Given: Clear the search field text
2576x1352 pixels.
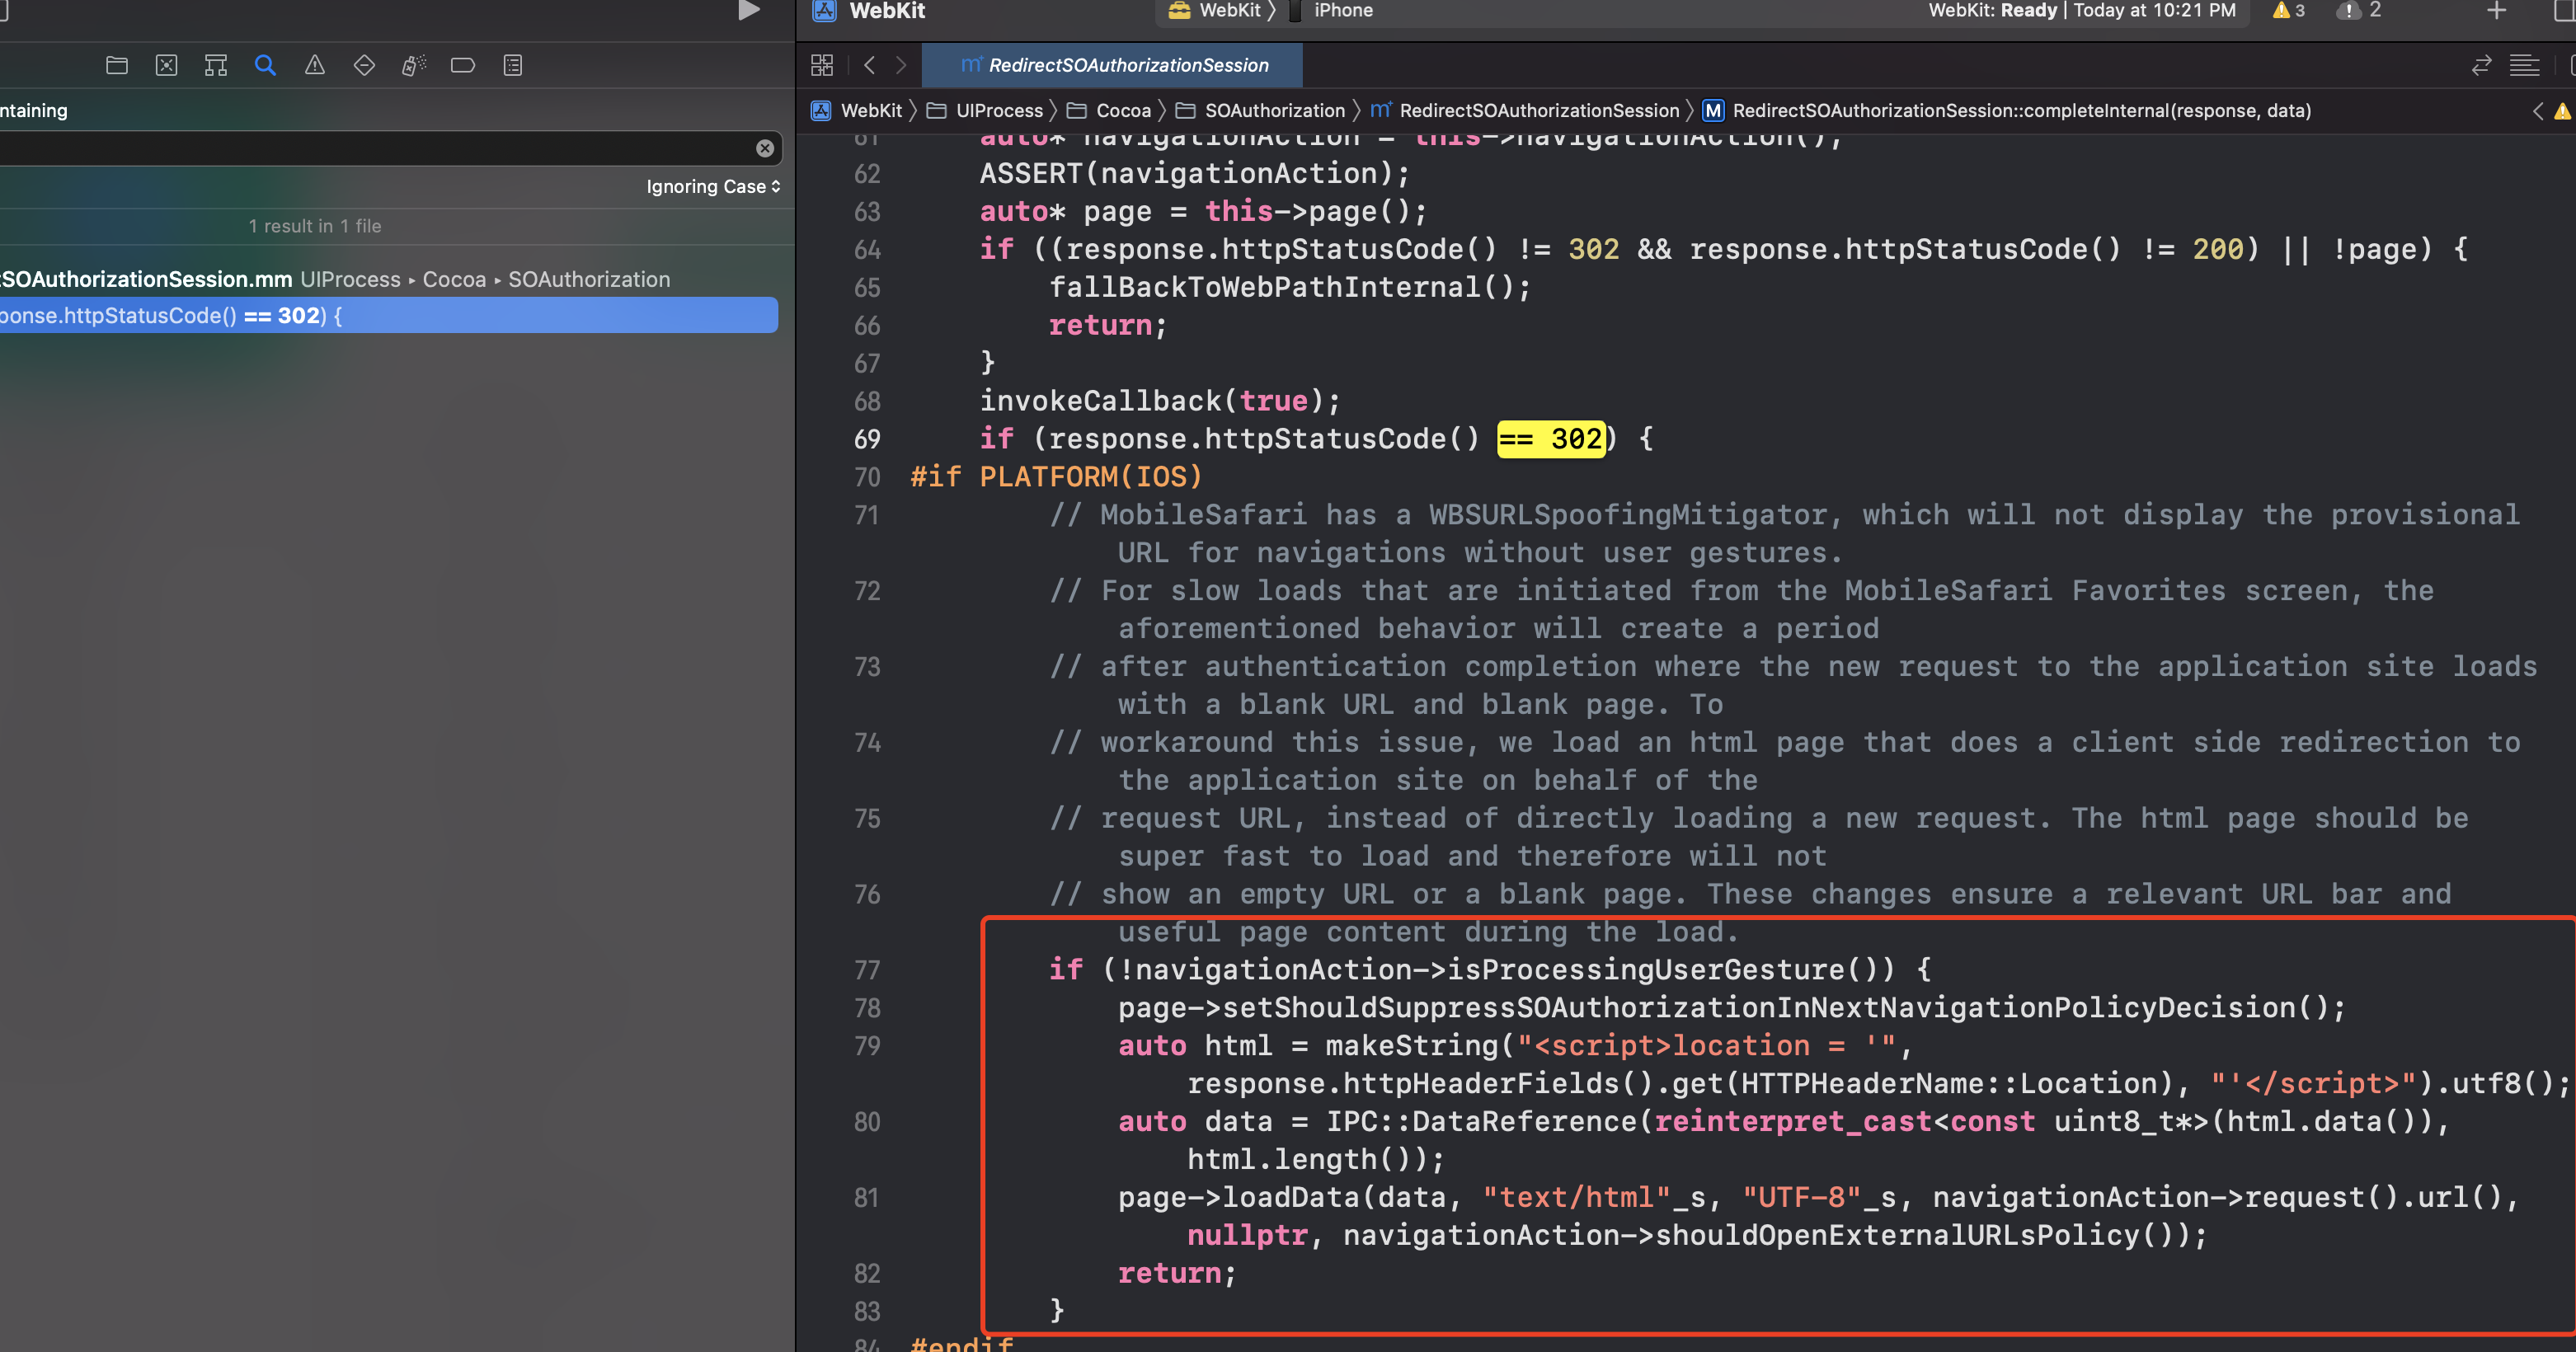Looking at the screenshot, I should 765,149.
